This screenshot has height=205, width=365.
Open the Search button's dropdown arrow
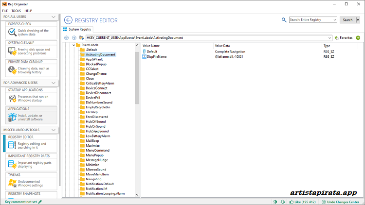(x=358, y=20)
